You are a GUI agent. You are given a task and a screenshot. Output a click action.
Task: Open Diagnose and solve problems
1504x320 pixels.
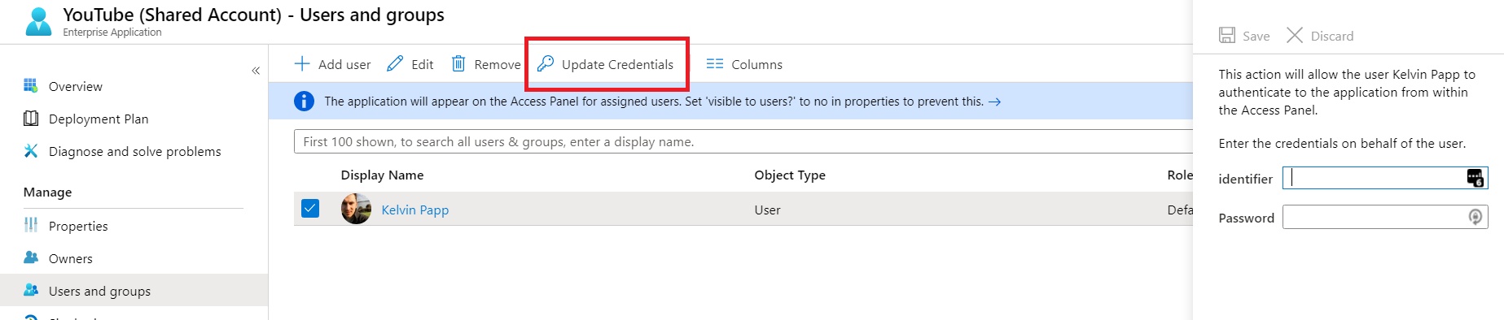point(134,151)
